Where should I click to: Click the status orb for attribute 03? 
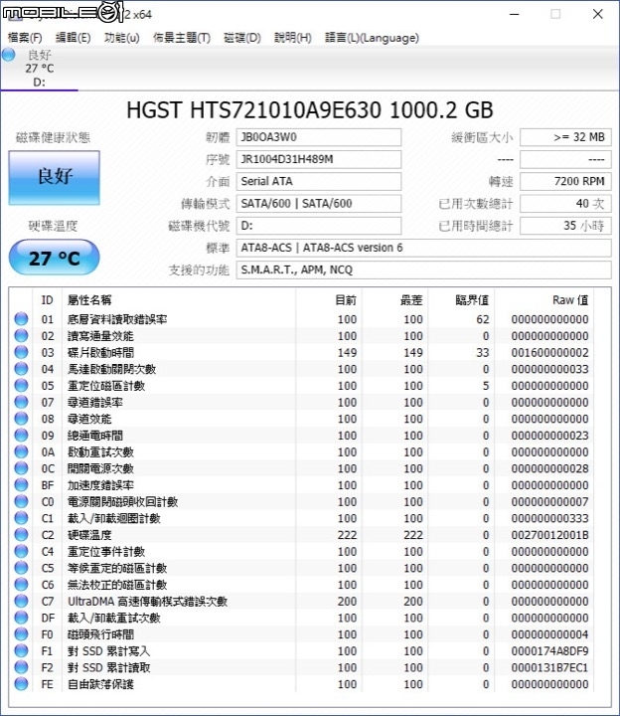point(21,352)
